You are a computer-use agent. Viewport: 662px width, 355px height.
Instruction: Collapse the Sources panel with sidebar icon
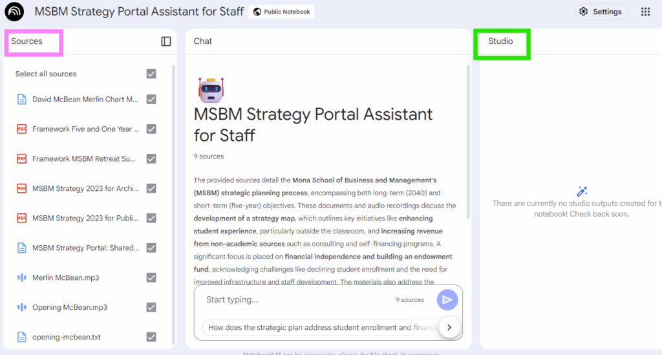[166, 41]
